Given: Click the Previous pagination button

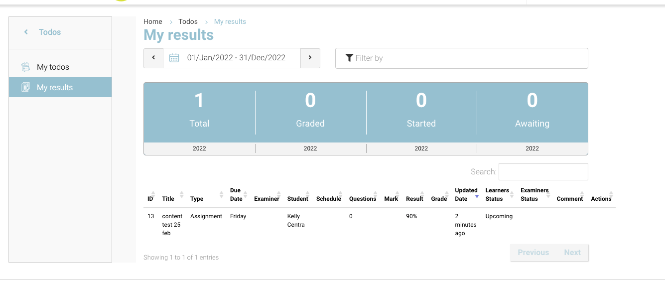Looking at the screenshot, I should click(533, 253).
